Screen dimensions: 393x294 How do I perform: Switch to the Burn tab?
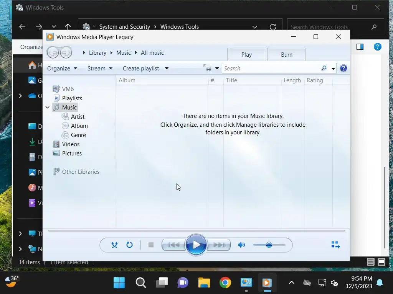[286, 54]
